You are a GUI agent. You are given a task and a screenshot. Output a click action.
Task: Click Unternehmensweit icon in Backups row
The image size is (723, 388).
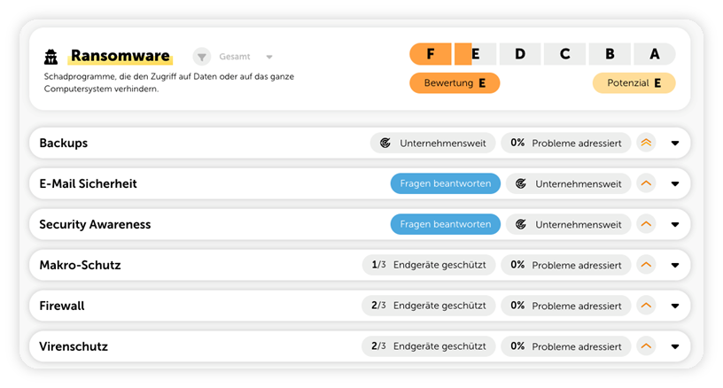click(385, 143)
